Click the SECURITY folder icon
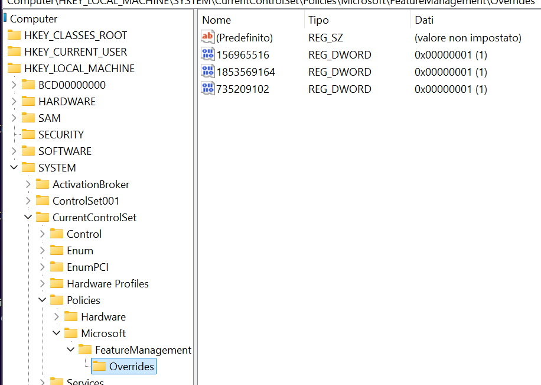This screenshot has height=385, width=541. pos(28,134)
